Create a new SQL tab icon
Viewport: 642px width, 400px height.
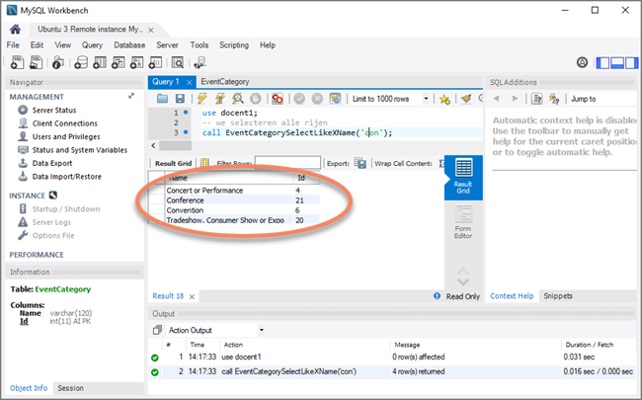(x=17, y=62)
